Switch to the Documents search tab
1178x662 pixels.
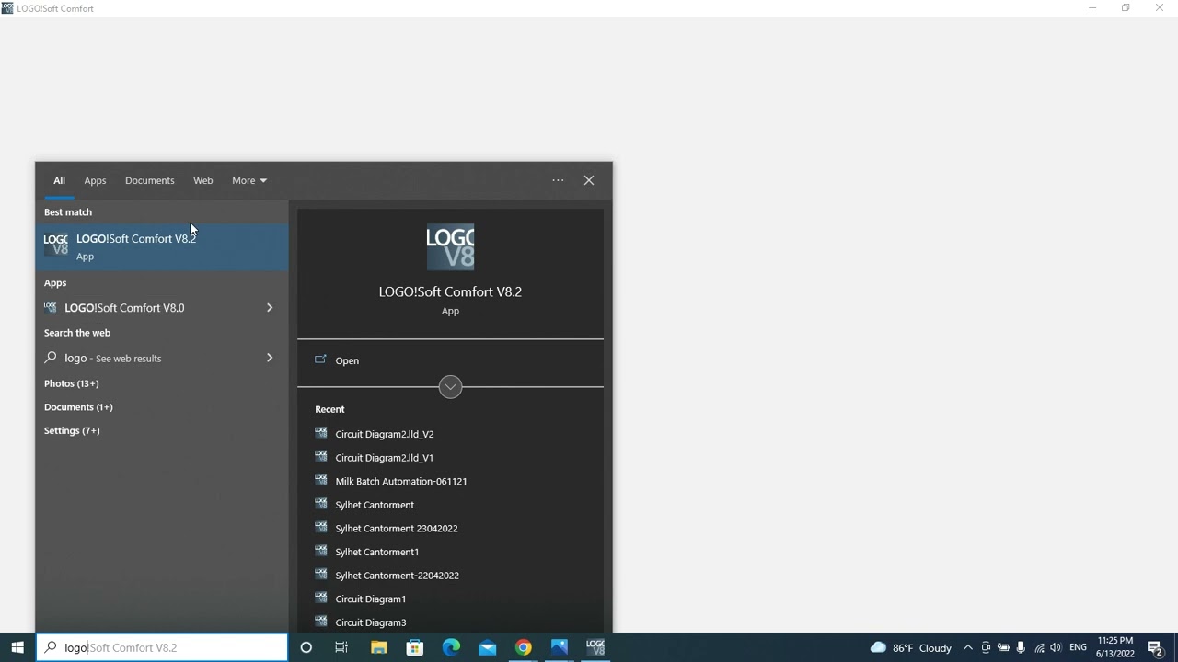149,180
